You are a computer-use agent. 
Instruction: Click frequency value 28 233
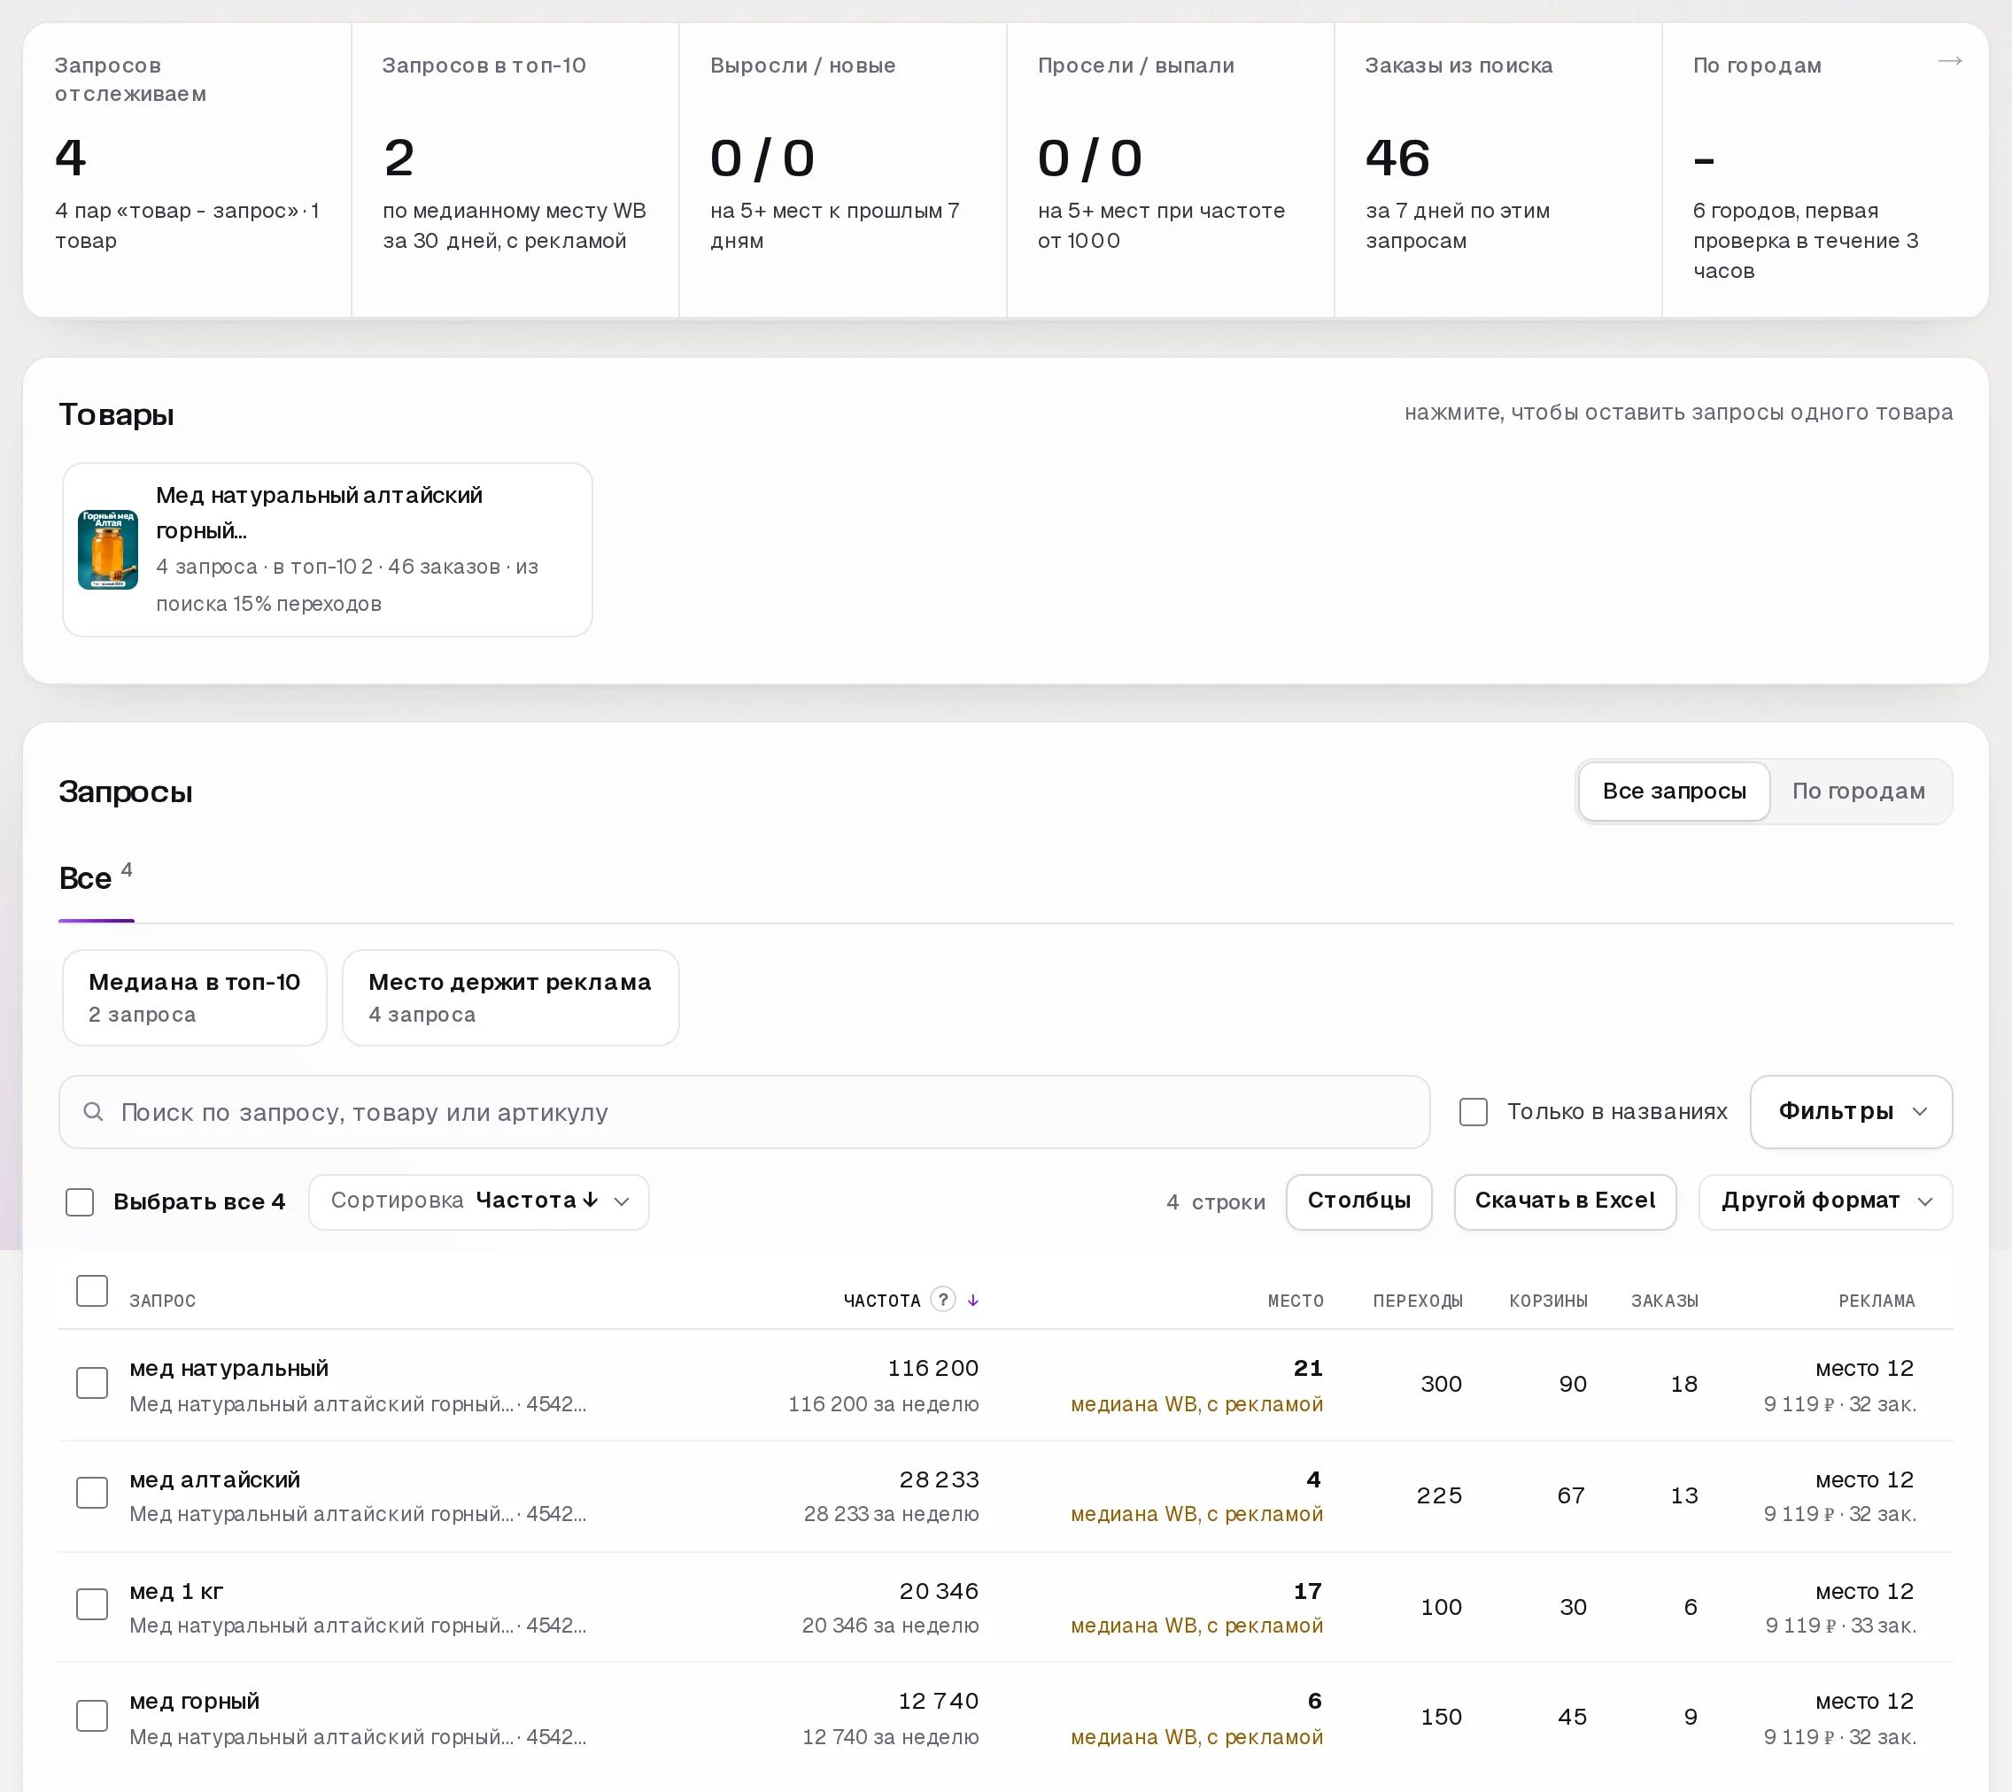click(x=939, y=1479)
